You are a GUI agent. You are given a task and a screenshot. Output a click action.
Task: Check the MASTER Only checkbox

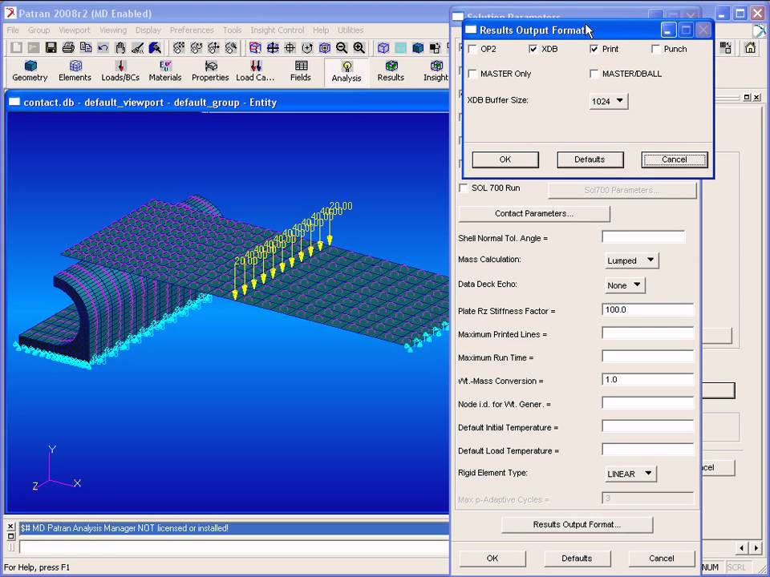472,74
